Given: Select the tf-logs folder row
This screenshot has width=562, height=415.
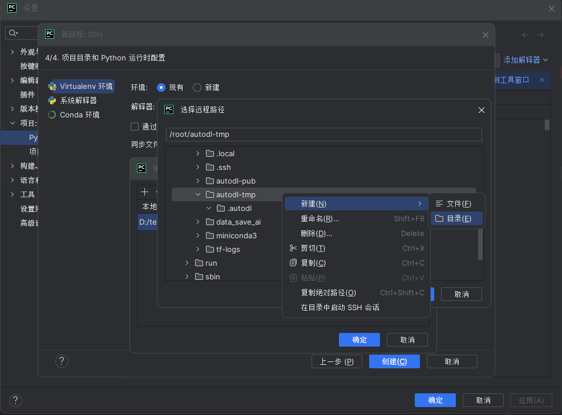Looking at the screenshot, I should coord(228,249).
